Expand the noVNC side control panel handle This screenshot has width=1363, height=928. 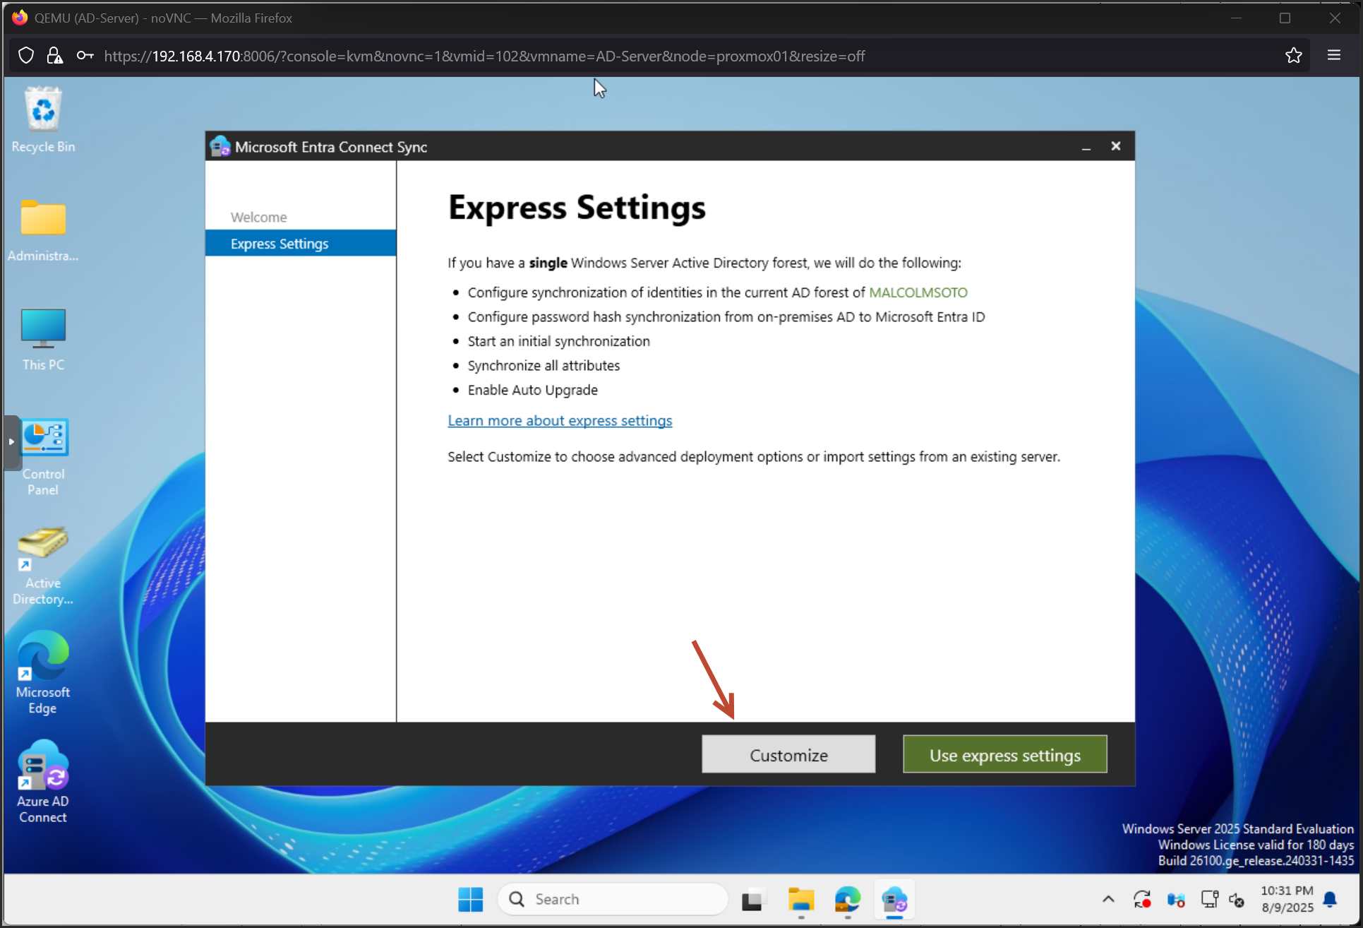pyautogui.click(x=11, y=442)
